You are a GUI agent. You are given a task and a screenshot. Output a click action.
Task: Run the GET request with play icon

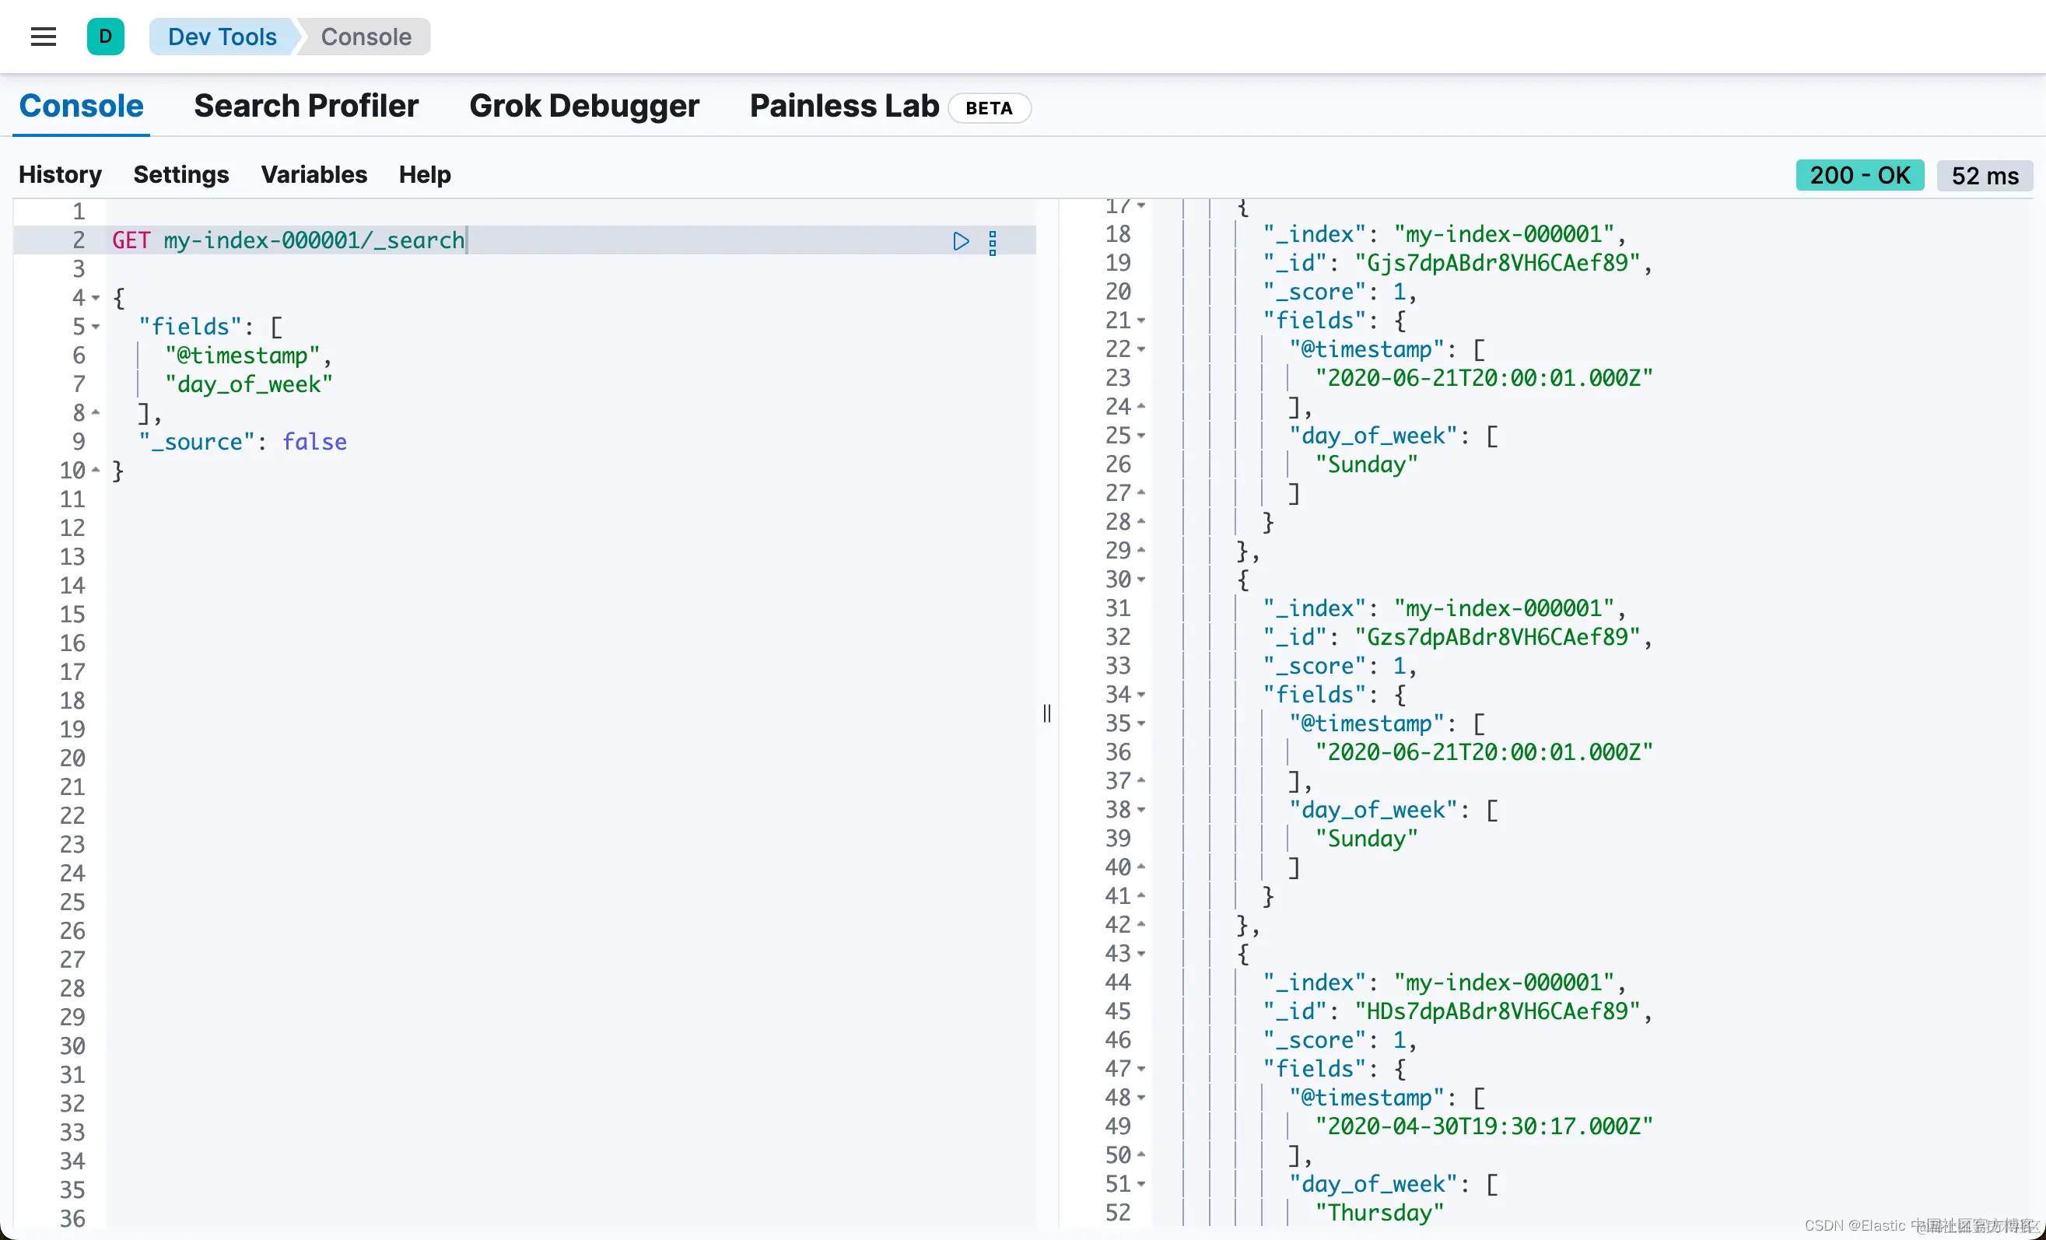[961, 241]
